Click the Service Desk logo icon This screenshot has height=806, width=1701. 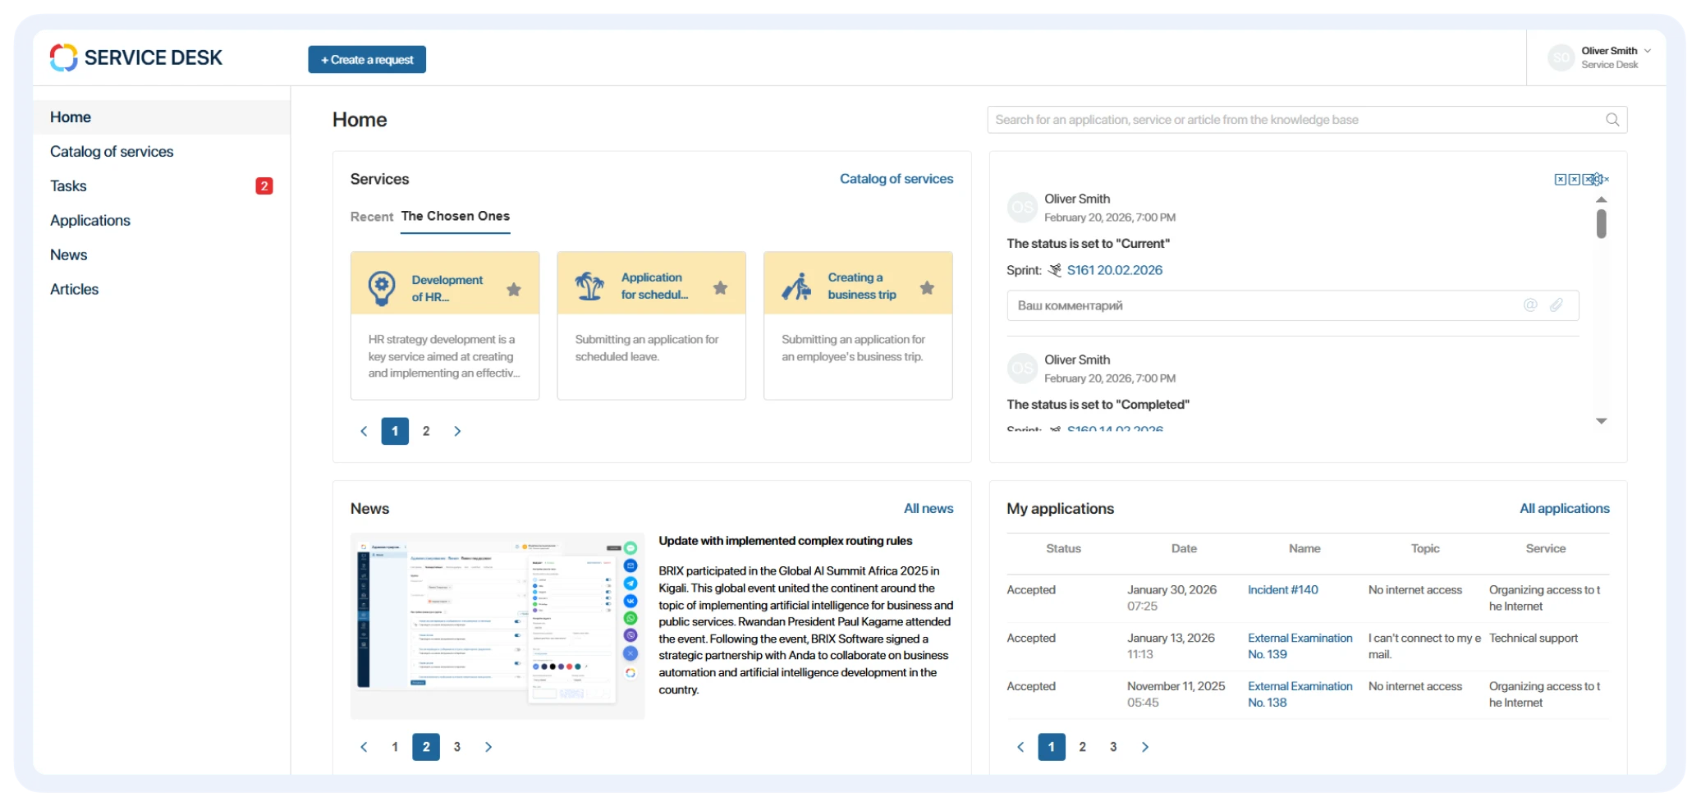coord(63,57)
